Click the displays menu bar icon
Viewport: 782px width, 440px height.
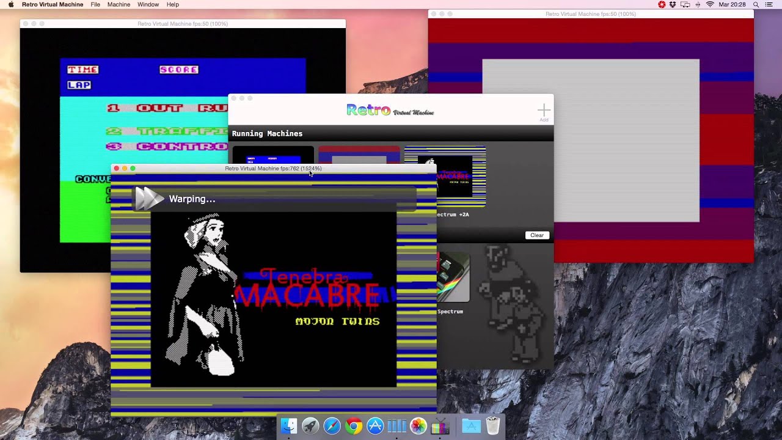pos(685,4)
